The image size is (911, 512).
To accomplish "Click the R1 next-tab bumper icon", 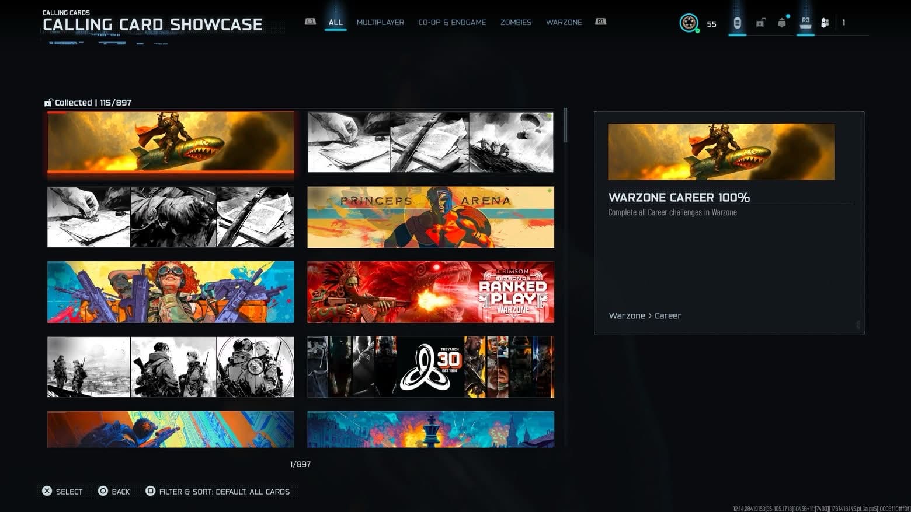I will 600,22.
